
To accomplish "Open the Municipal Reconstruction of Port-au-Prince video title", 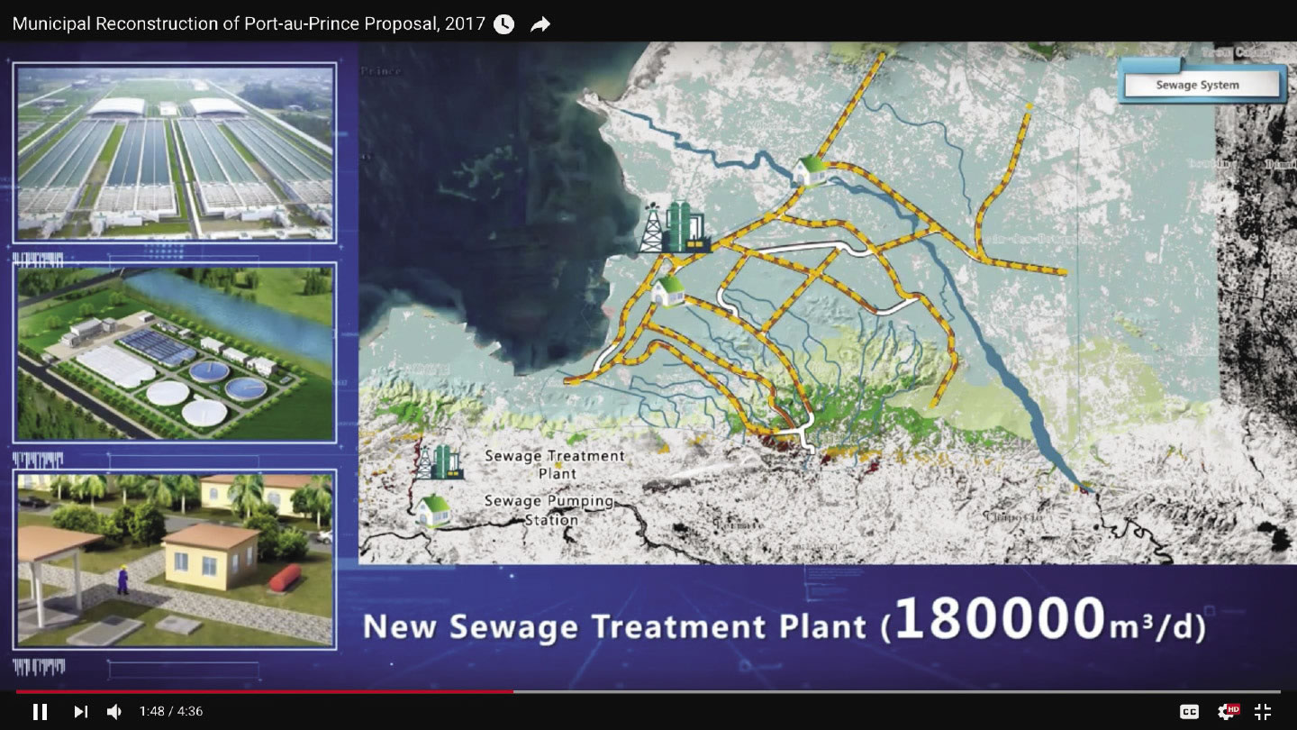I will [x=248, y=24].
